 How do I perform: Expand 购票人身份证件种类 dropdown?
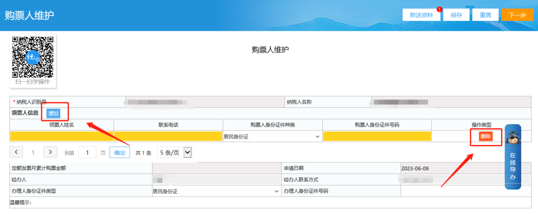pos(272,136)
